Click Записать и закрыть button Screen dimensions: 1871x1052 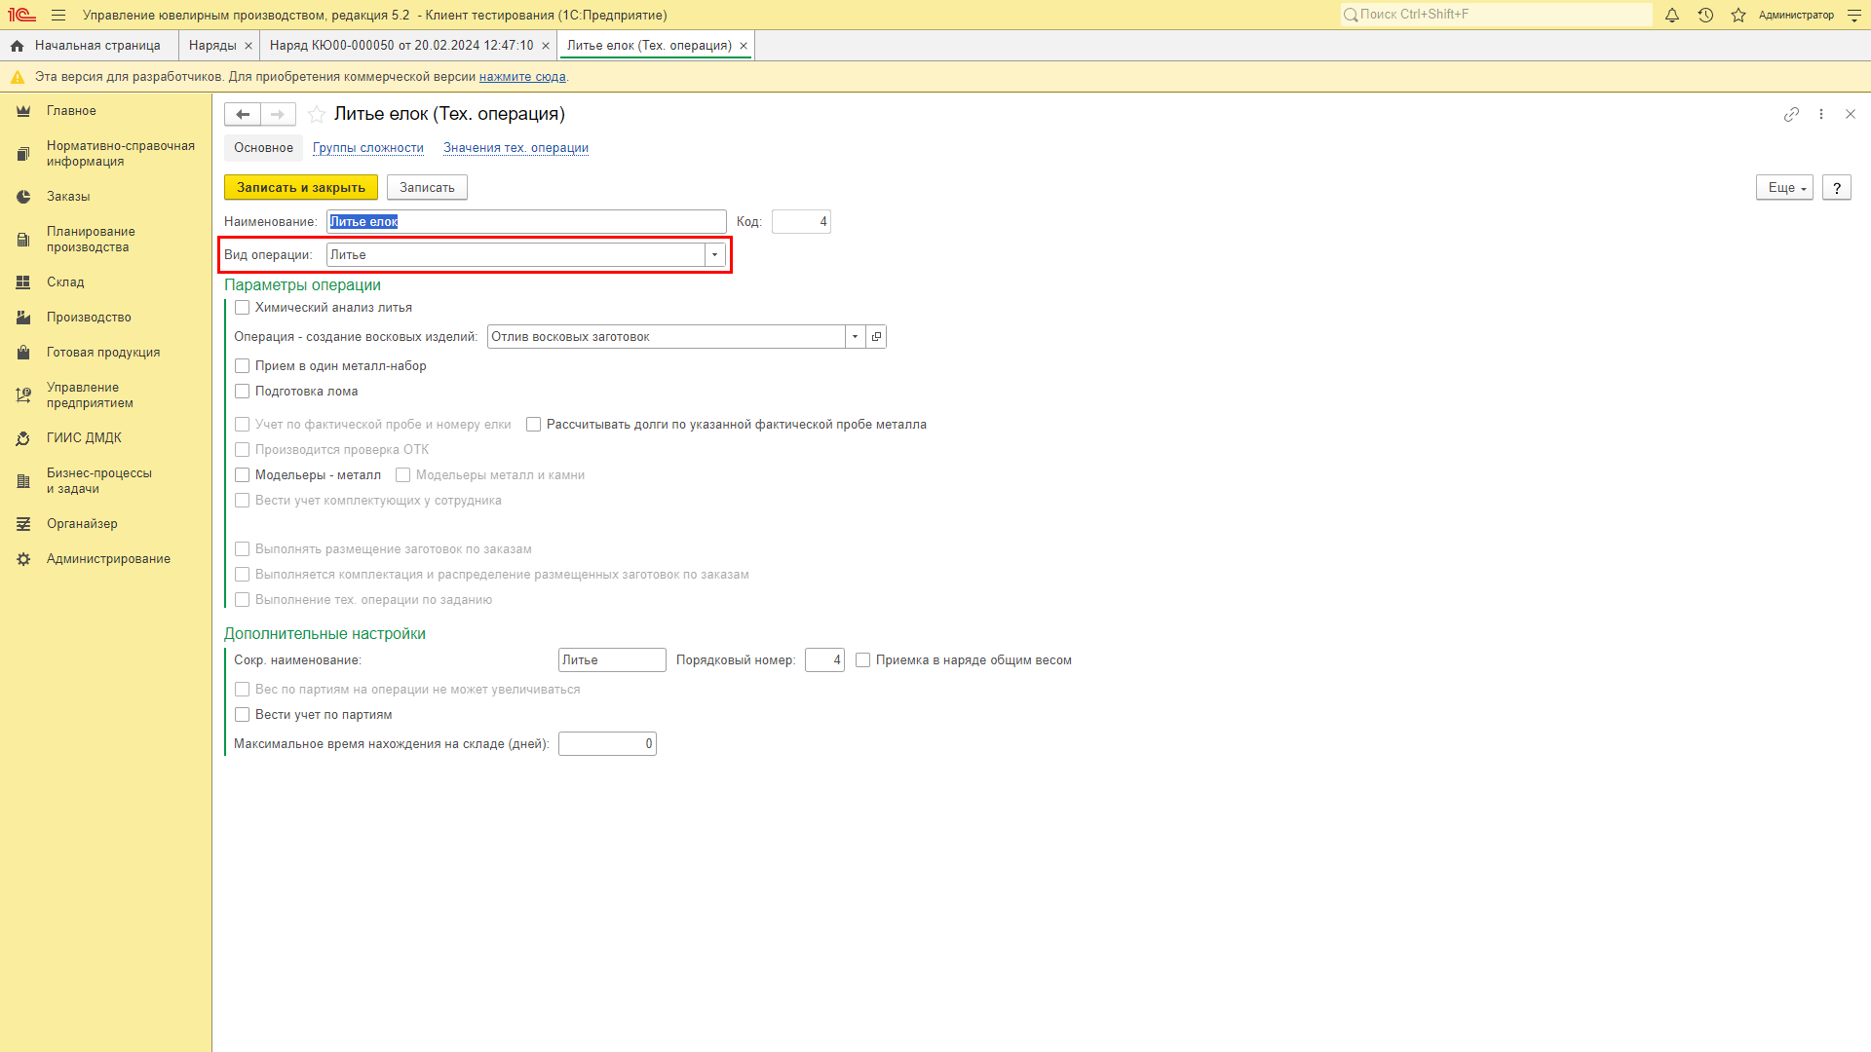[x=301, y=188]
